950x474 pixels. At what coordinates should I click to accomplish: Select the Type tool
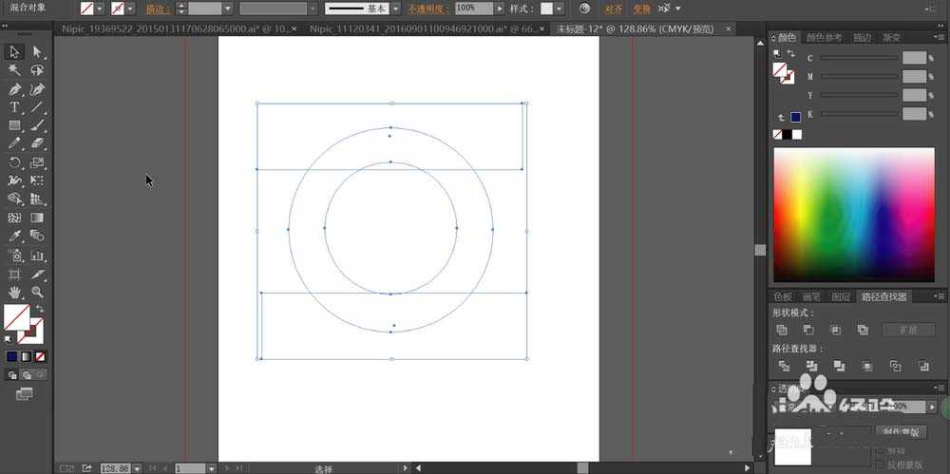tap(14, 106)
